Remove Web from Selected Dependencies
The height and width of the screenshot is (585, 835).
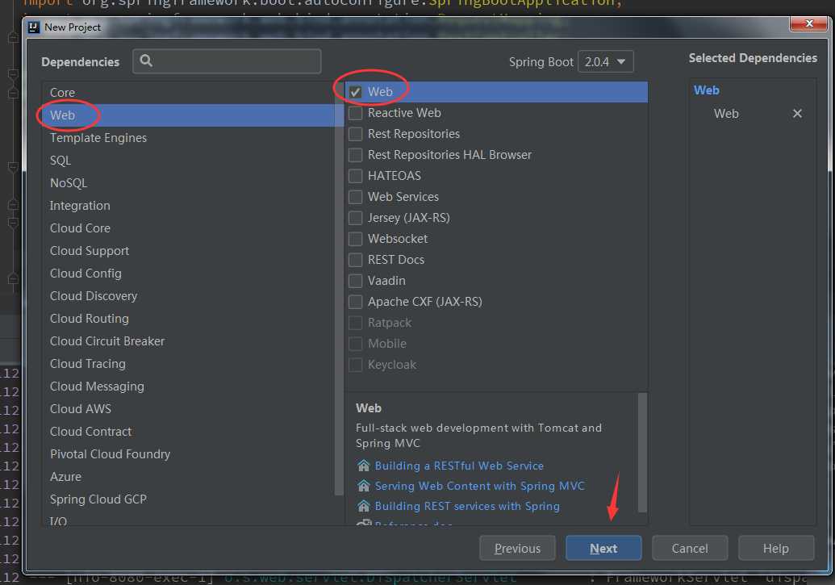(x=796, y=114)
